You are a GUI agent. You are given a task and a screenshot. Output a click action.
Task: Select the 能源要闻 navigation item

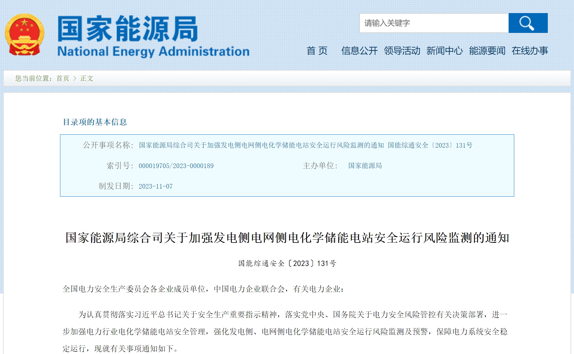487,51
